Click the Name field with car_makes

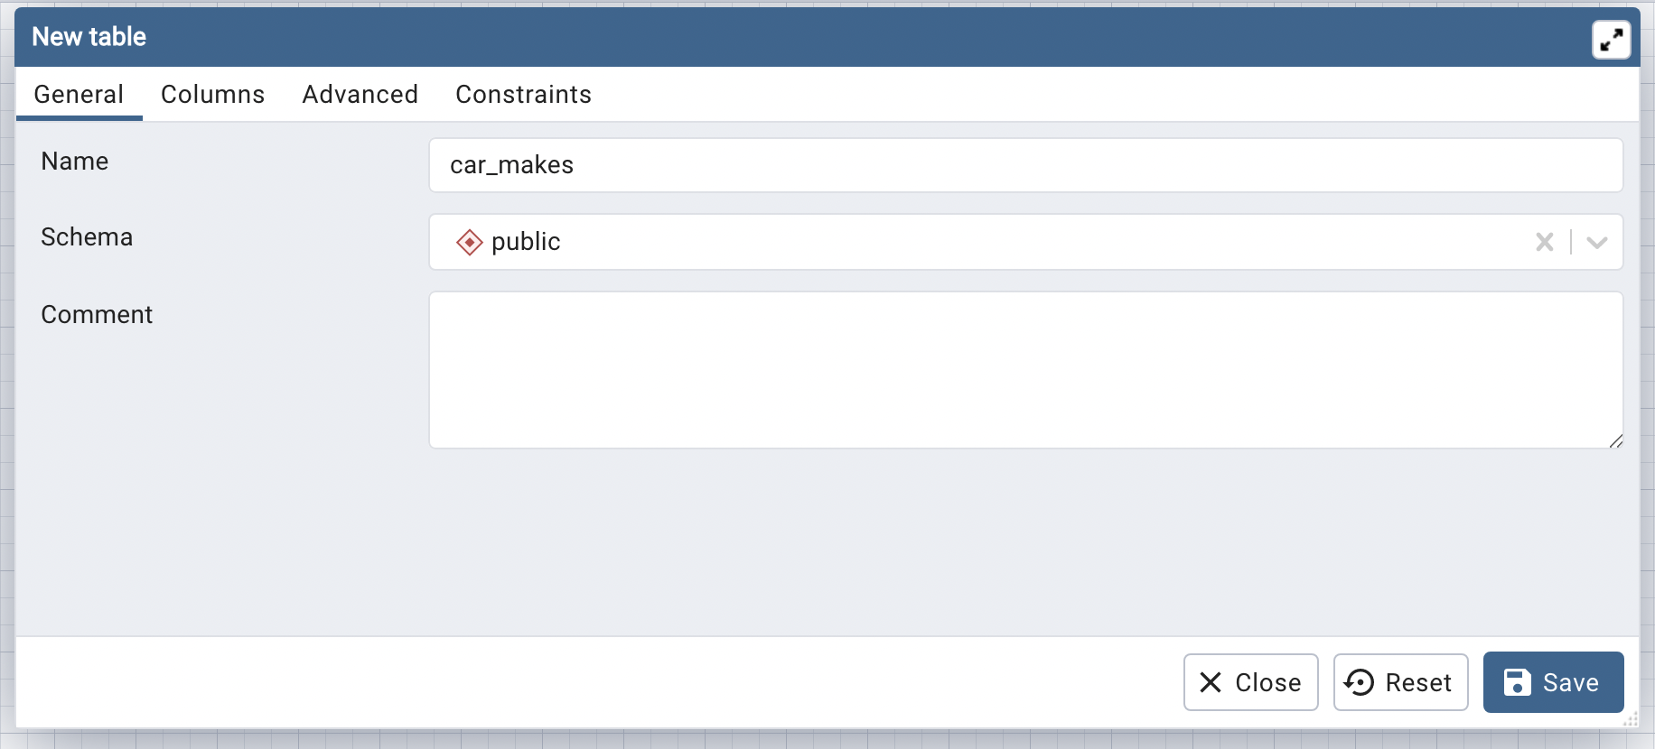[x=1025, y=165]
